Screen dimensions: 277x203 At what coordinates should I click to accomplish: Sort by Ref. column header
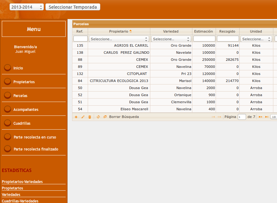(x=80, y=31)
